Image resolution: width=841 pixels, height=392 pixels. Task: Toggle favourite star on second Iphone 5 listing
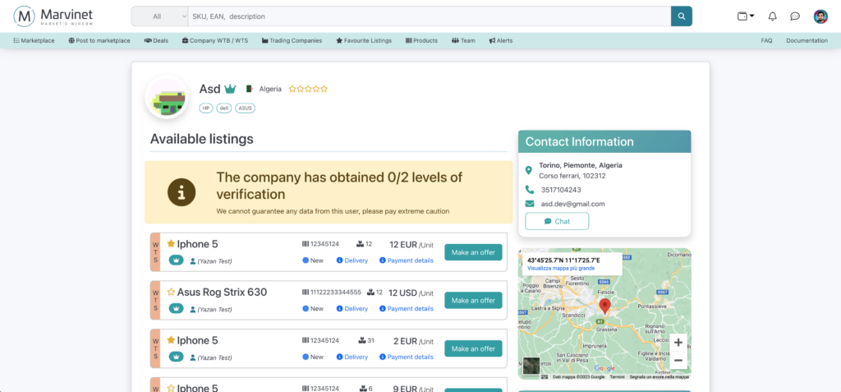coord(172,340)
